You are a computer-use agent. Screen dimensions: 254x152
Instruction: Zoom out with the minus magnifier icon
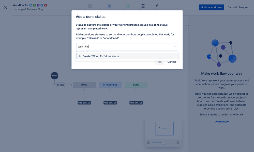(148, 143)
